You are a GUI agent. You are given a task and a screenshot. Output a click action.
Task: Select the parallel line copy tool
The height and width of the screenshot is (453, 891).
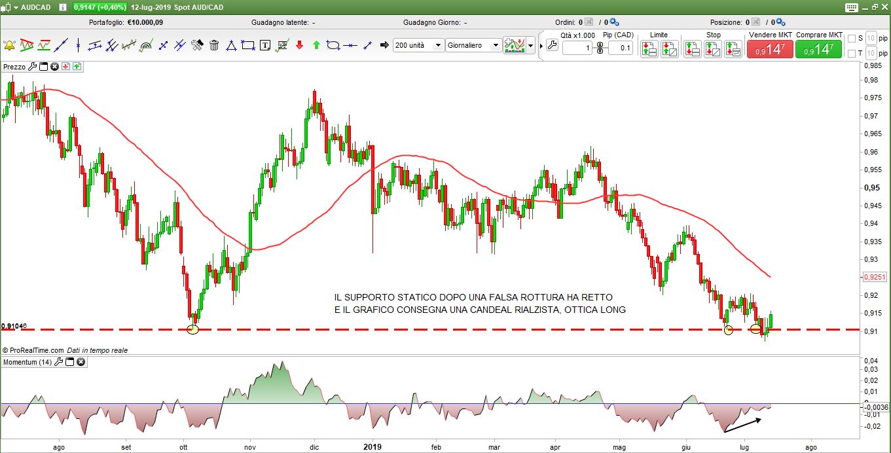coord(180,45)
